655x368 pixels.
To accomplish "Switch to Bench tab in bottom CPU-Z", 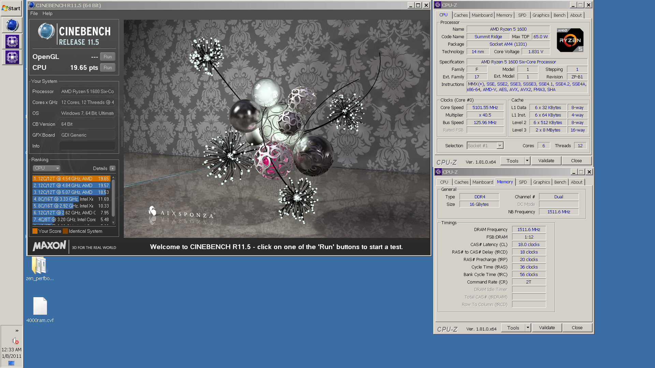I will [x=560, y=182].
